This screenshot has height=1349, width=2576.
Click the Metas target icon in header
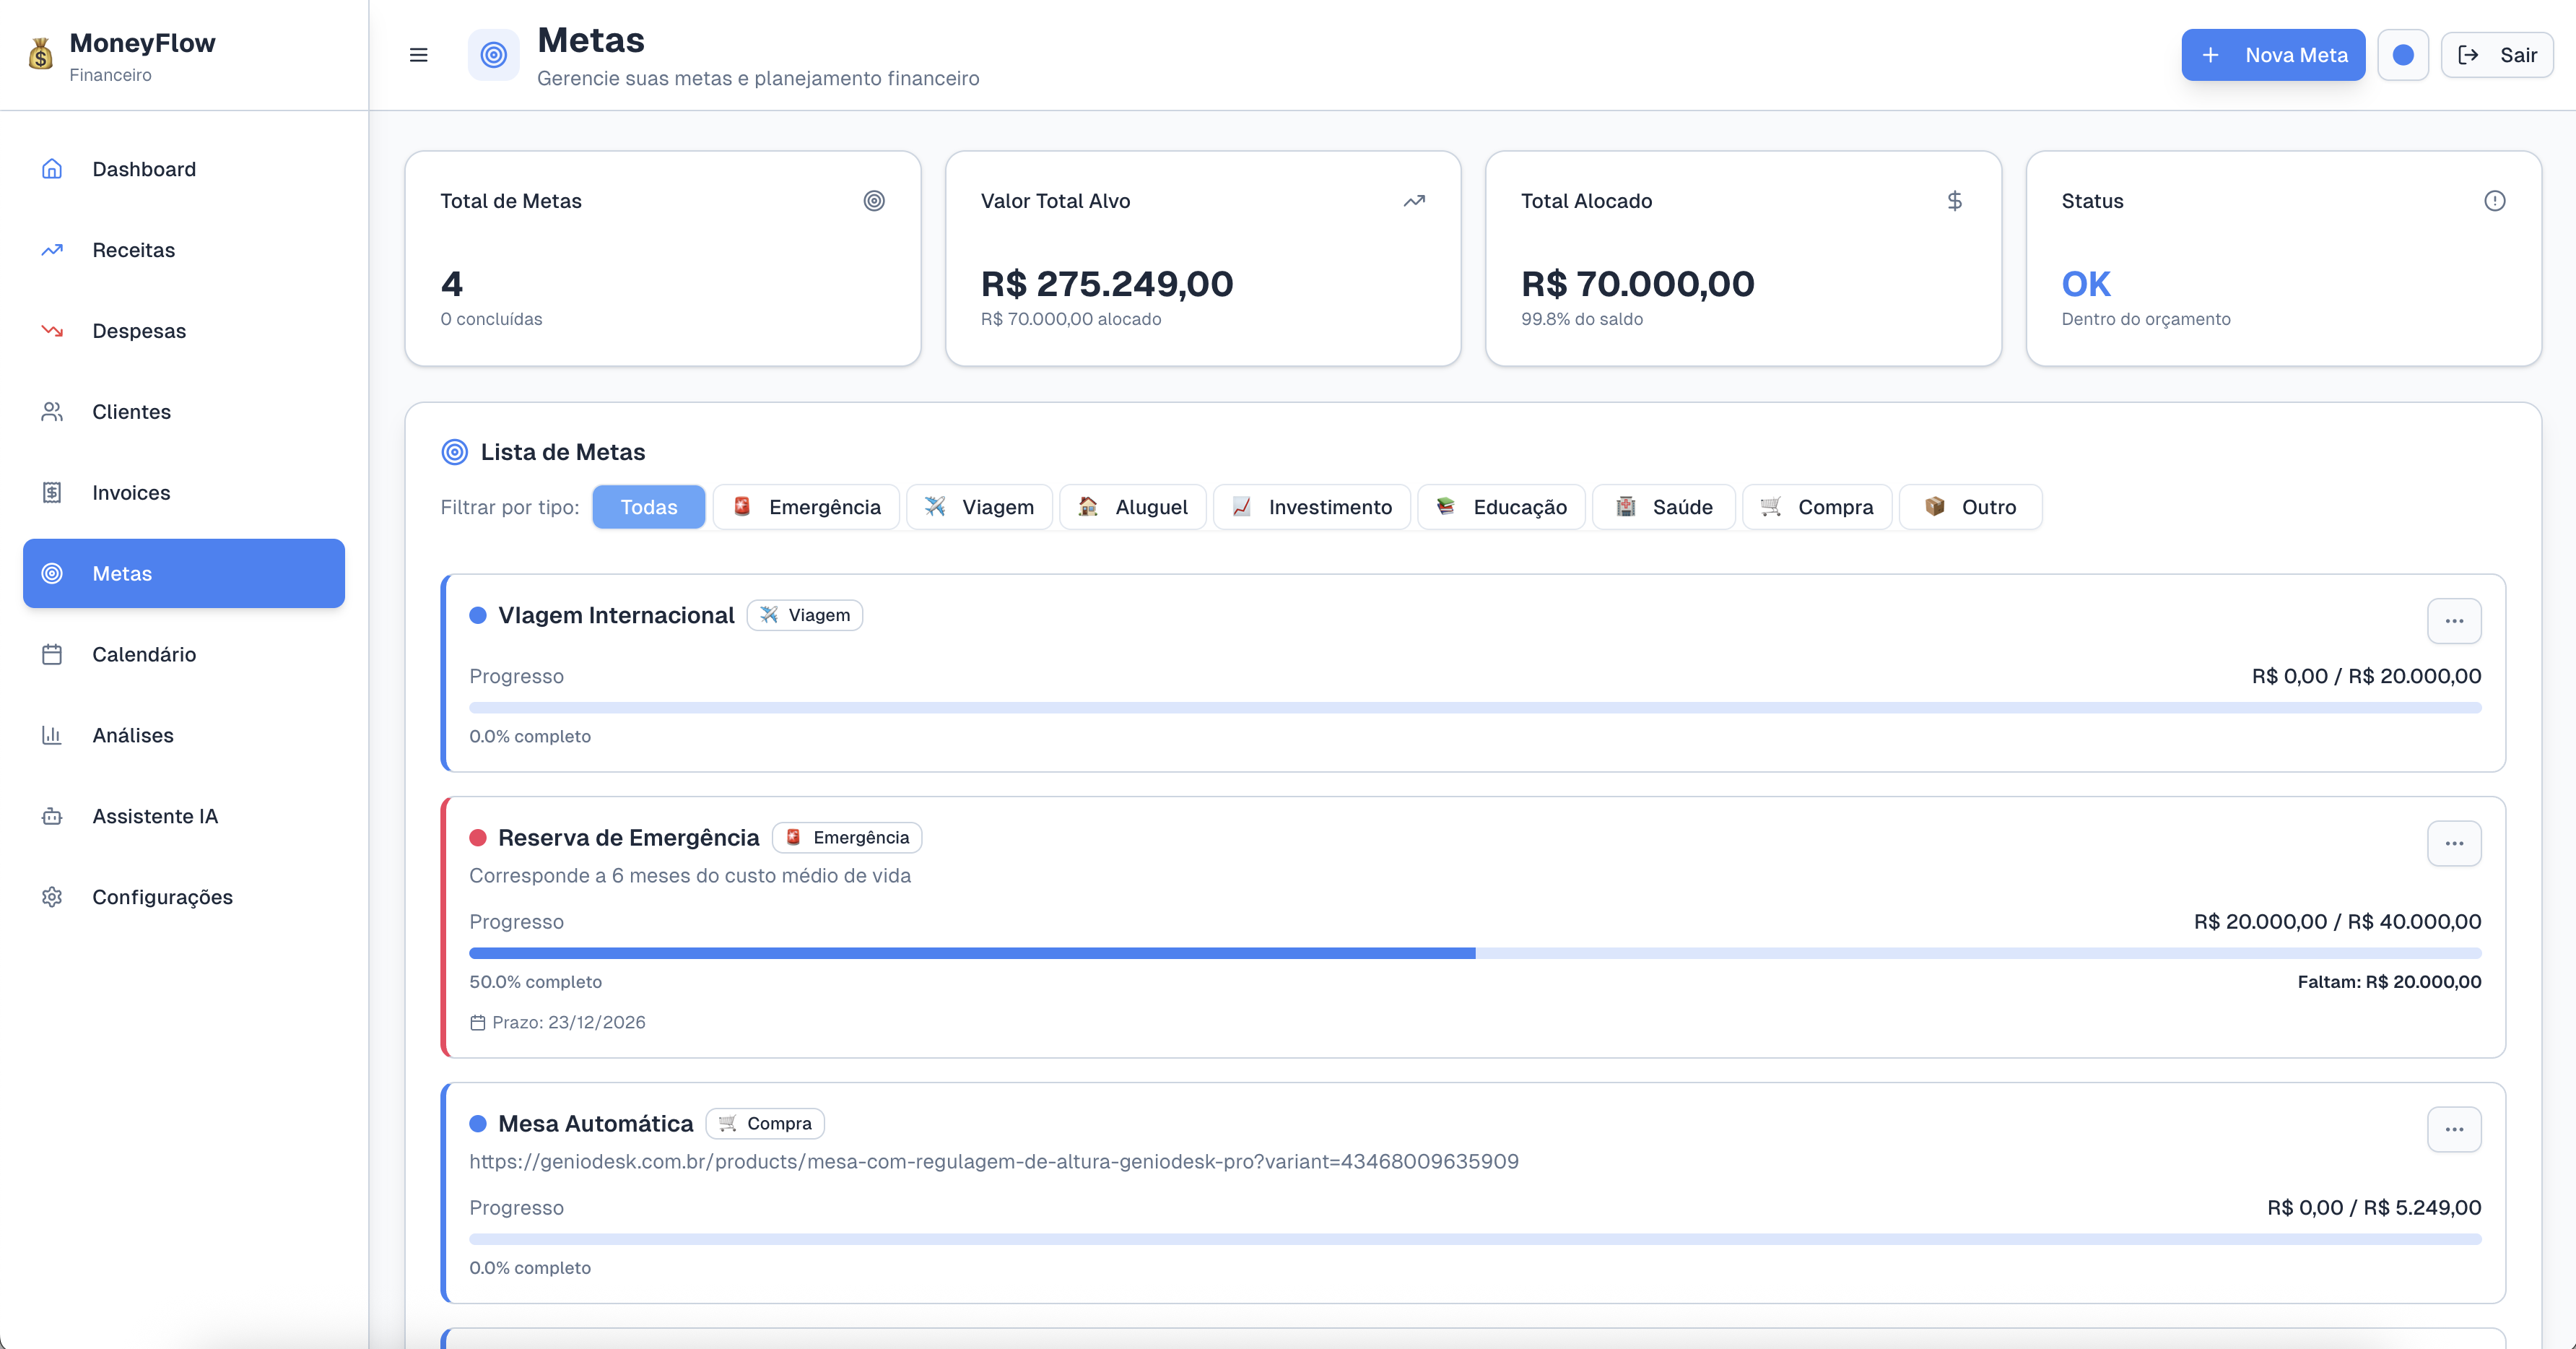(494, 55)
